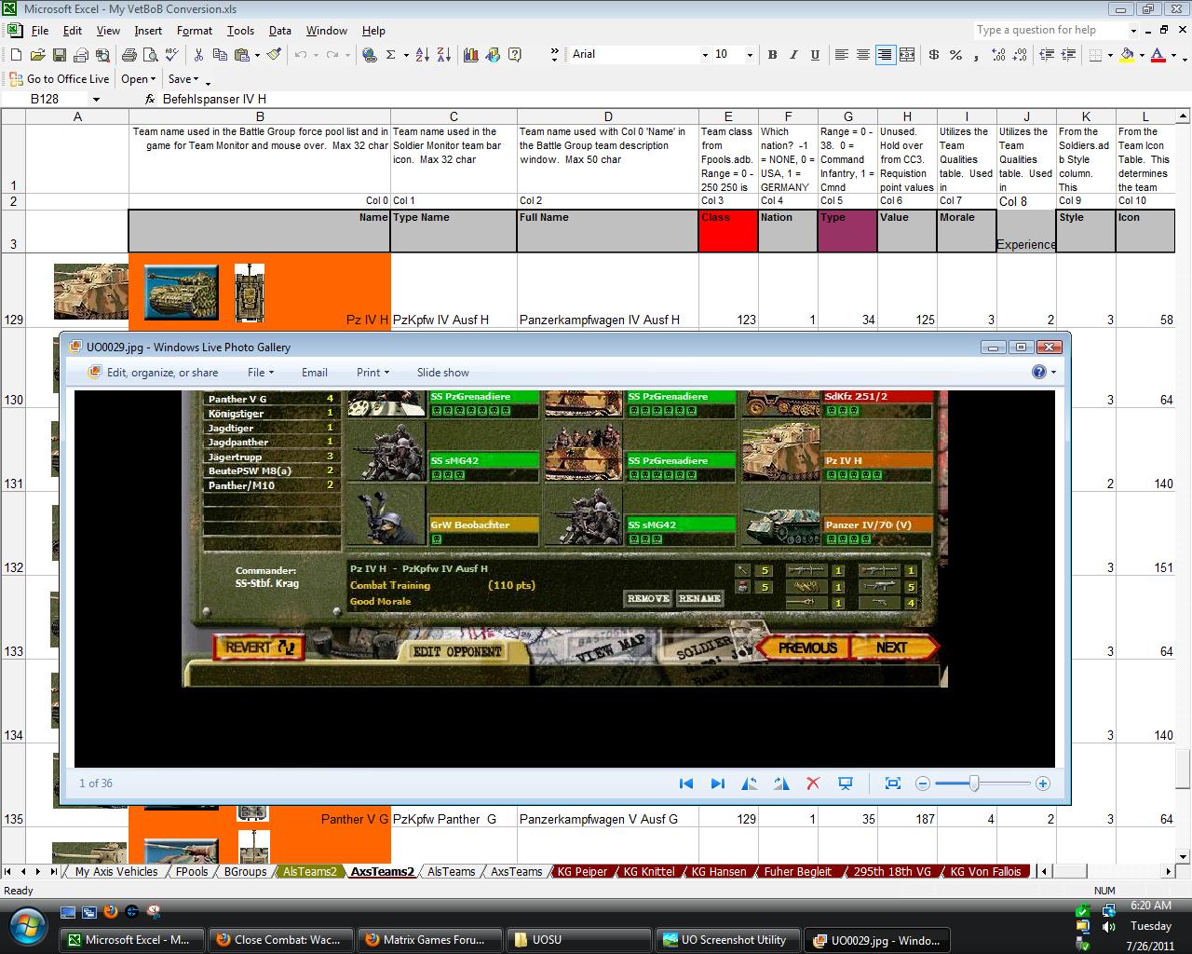Screen dimensions: 1192x954
Task: Apply currency style formatting
Action: coord(934,55)
